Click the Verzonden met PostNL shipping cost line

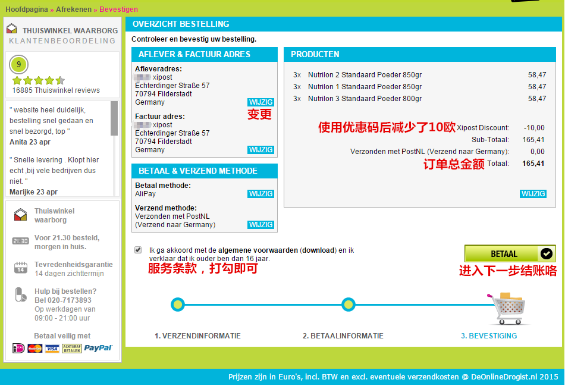(x=429, y=152)
